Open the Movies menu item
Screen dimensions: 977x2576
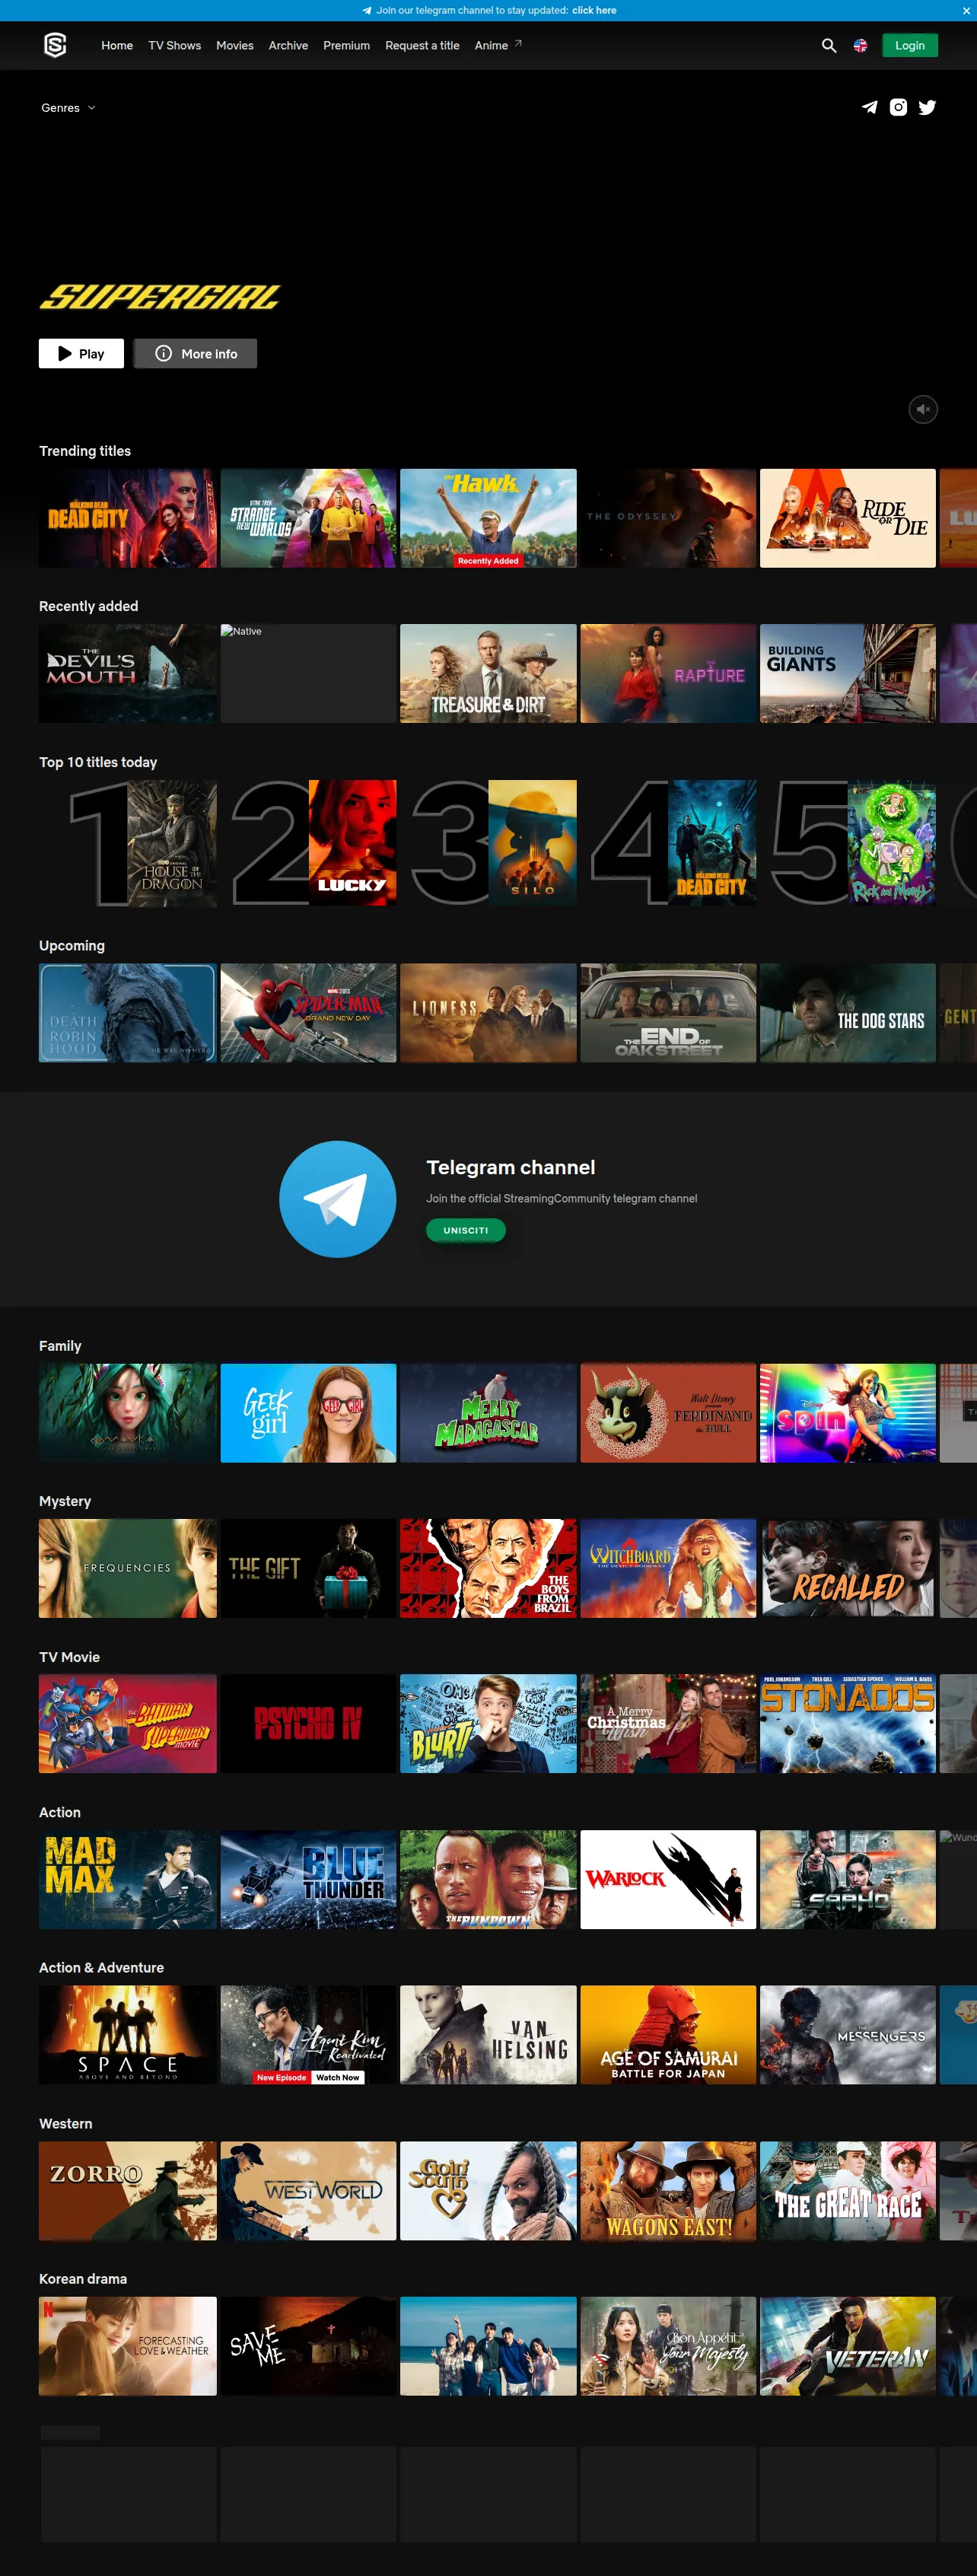(x=235, y=46)
